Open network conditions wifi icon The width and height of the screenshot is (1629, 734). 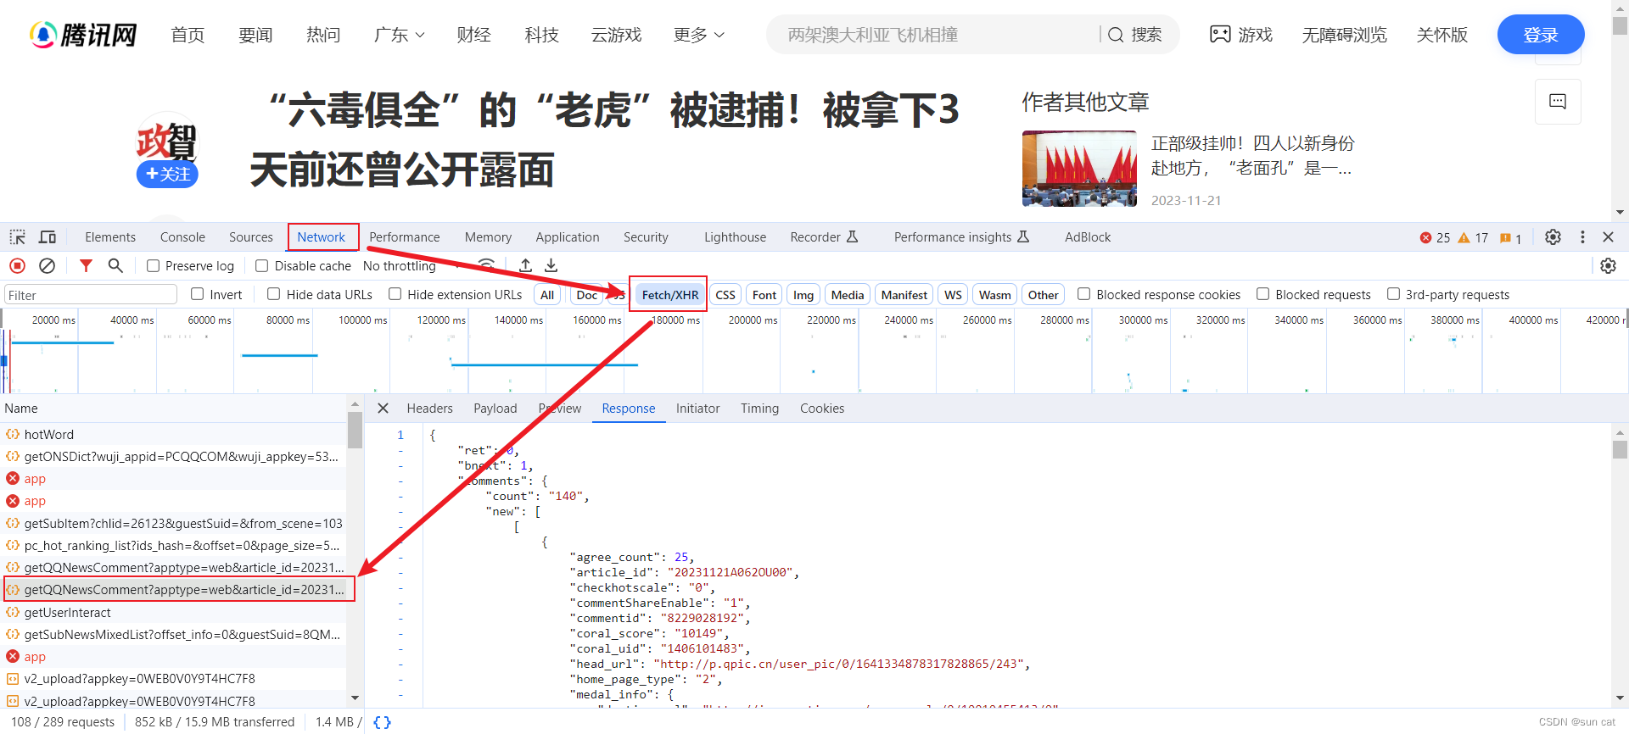486,264
